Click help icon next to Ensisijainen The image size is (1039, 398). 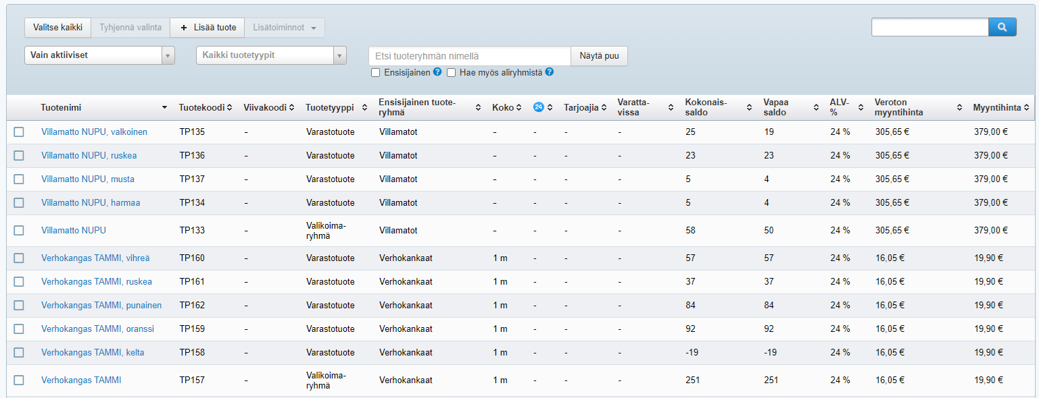pyautogui.click(x=437, y=72)
